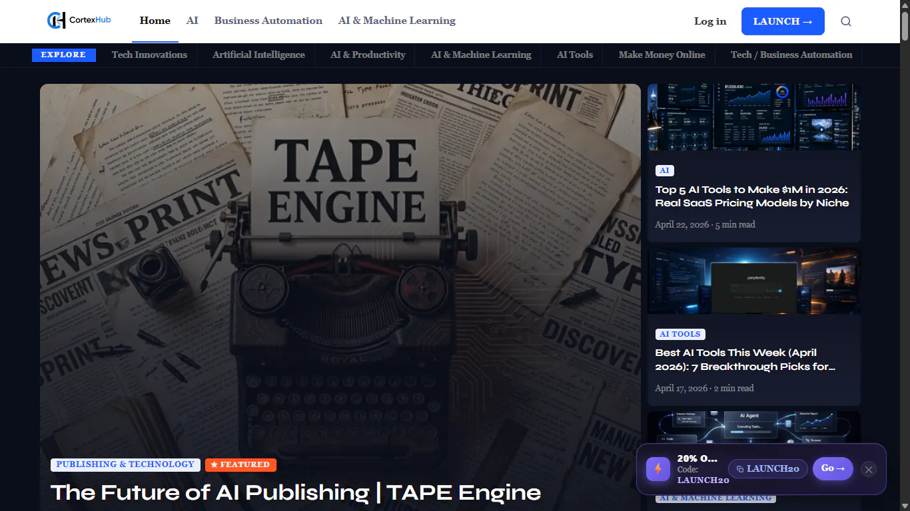
Task: Go to the Home tab
Action: tap(155, 21)
